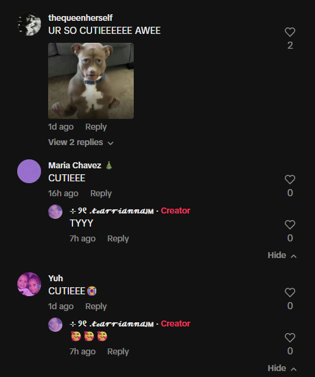Reply to Yuh's comment
Screen dimensions: 315x377
point(96,307)
